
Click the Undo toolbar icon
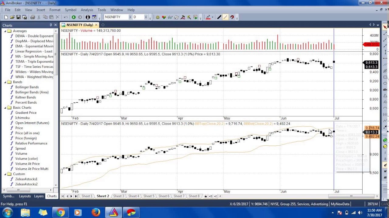pos(66,17)
